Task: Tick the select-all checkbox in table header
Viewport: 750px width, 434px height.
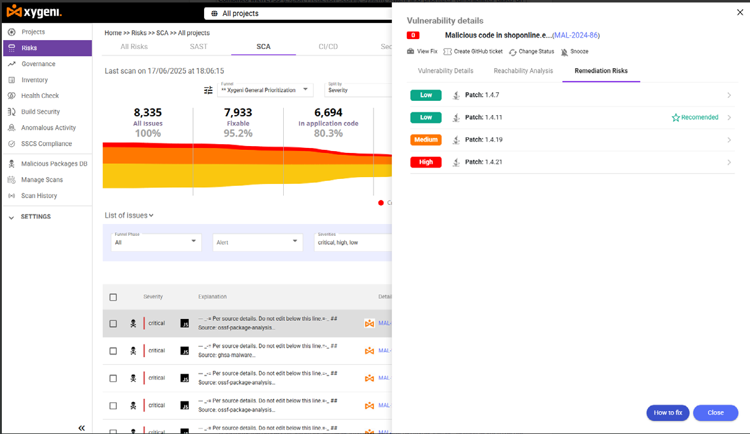Action: [113, 297]
